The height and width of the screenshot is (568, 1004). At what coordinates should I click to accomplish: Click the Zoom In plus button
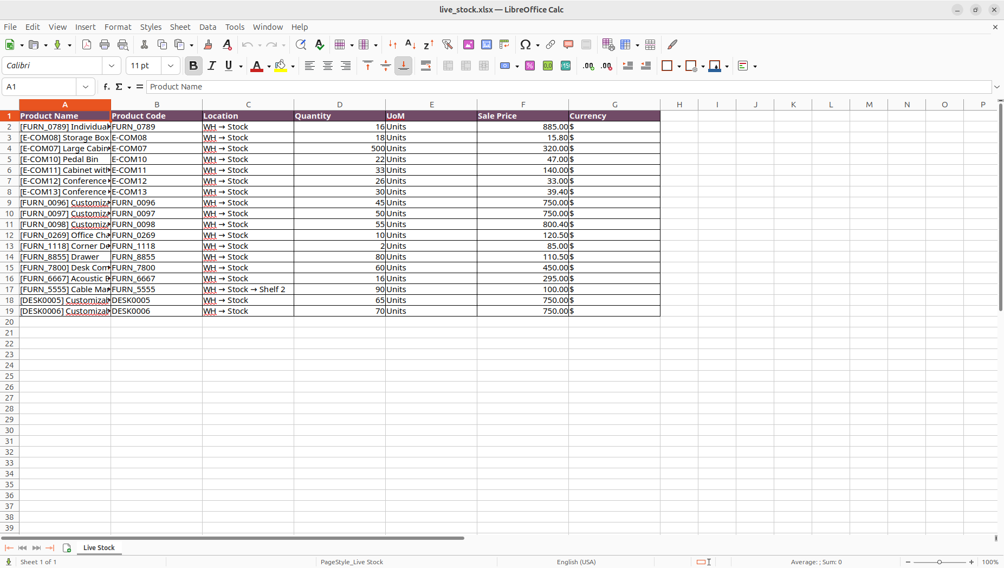pyautogui.click(x=971, y=562)
